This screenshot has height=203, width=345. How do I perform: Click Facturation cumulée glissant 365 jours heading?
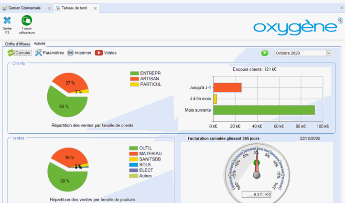(x=223, y=139)
